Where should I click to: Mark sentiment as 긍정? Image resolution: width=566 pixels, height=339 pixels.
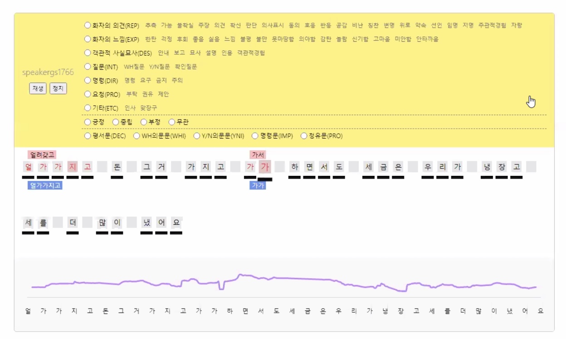(88, 122)
